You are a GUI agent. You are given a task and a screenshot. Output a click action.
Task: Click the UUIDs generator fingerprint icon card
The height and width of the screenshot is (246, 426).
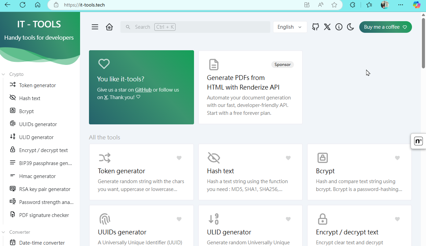[105, 219]
